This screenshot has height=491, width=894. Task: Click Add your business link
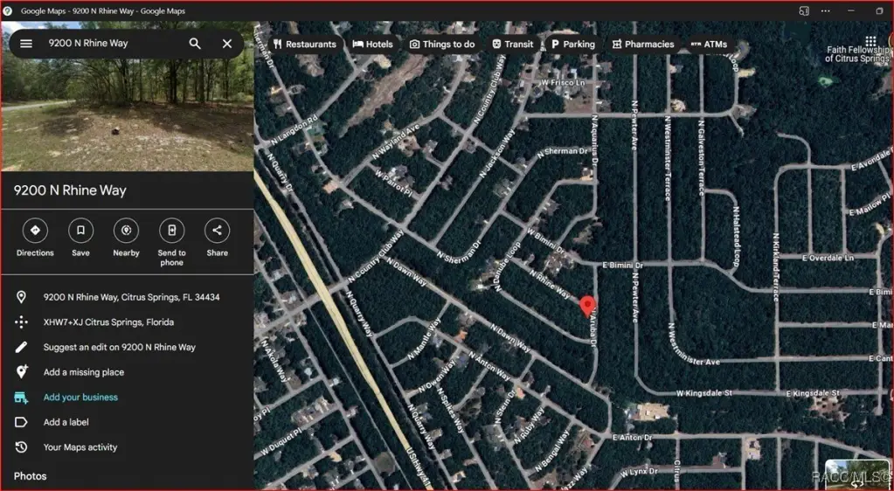click(80, 398)
